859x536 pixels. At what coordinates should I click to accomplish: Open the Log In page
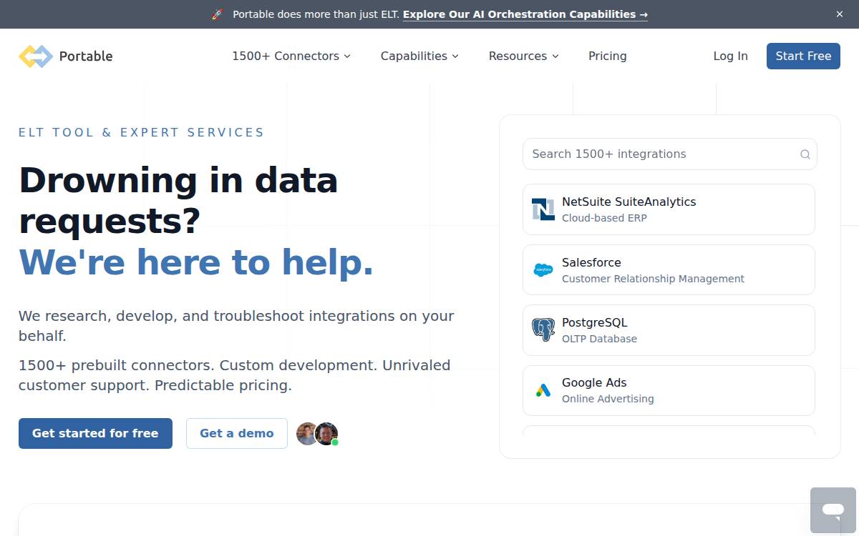[x=730, y=56]
